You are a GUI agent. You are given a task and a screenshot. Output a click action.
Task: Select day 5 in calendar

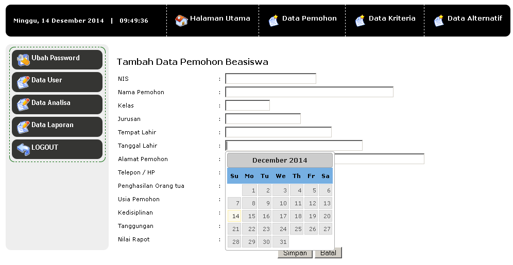[x=311, y=190]
